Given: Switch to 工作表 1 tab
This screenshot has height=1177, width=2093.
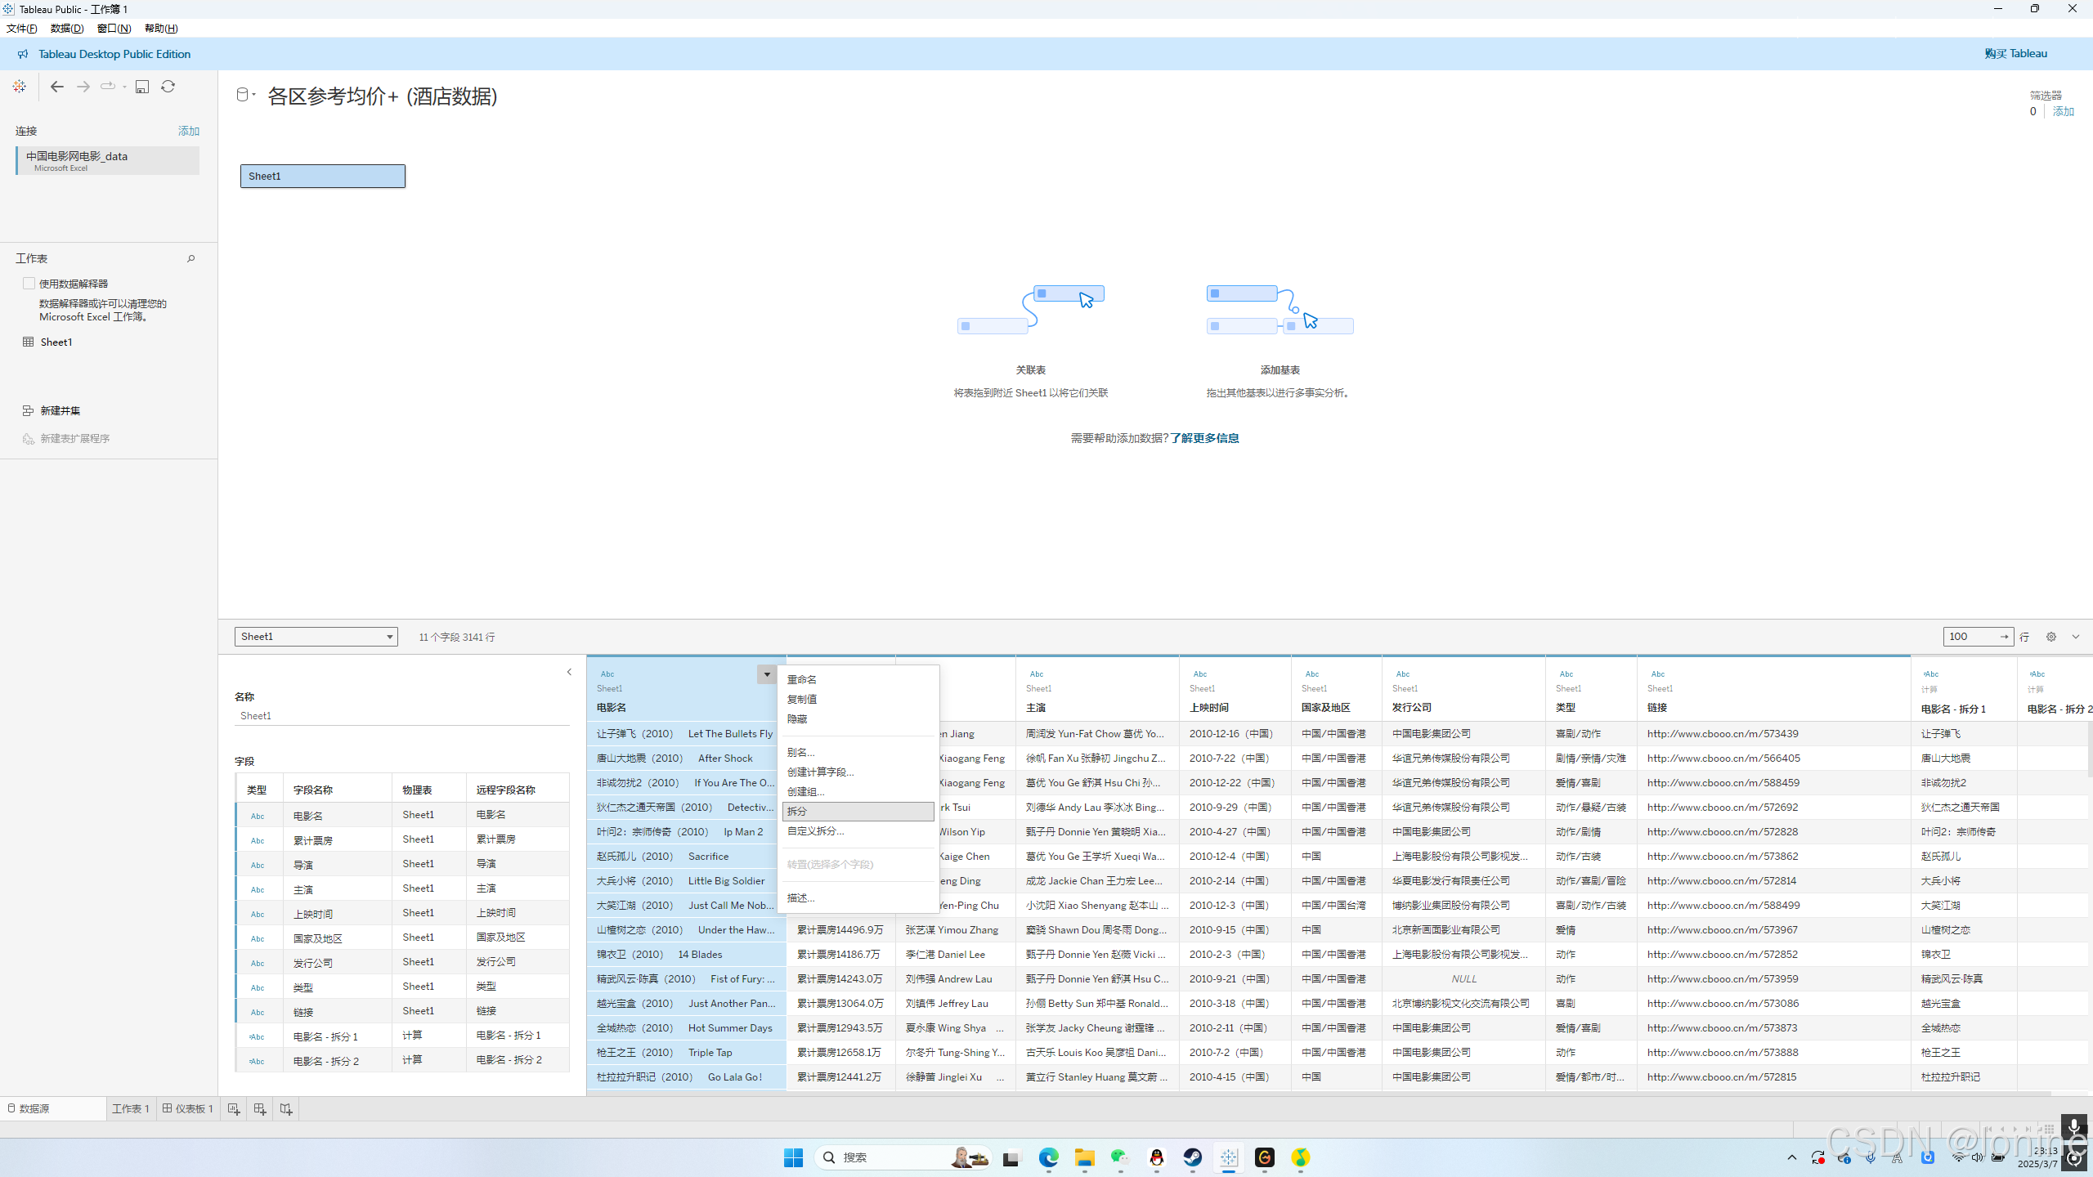Looking at the screenshot, I should point(131,1109).
